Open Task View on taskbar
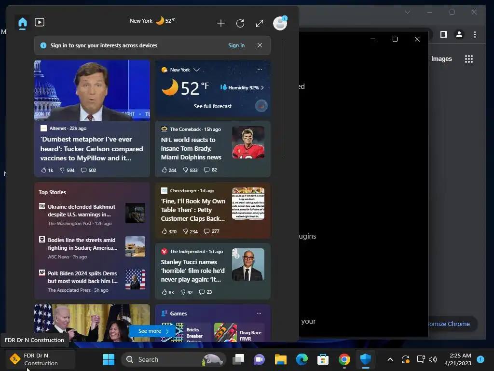This screenshot has height=371, width=494. (238, 359)
